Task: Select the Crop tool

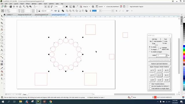Action: pyautogui.click(x=2, y=23)
